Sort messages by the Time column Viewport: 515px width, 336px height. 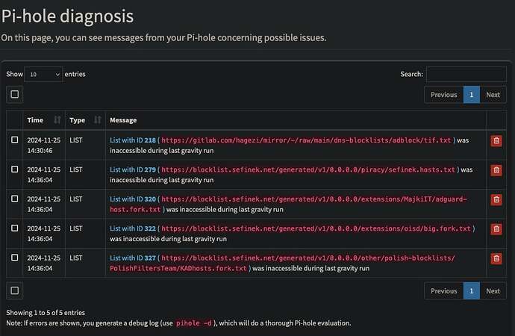[44, 119]
